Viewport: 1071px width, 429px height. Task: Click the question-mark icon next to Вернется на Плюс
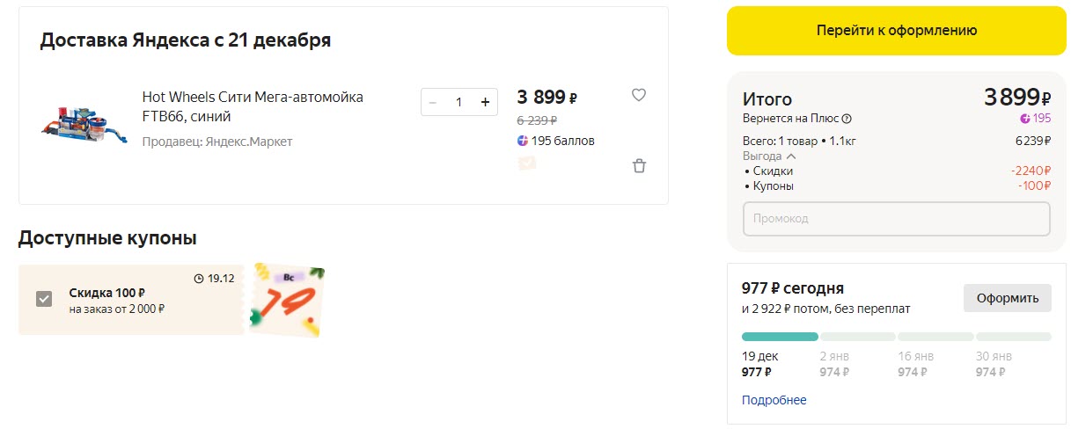(x=847, y=119)
